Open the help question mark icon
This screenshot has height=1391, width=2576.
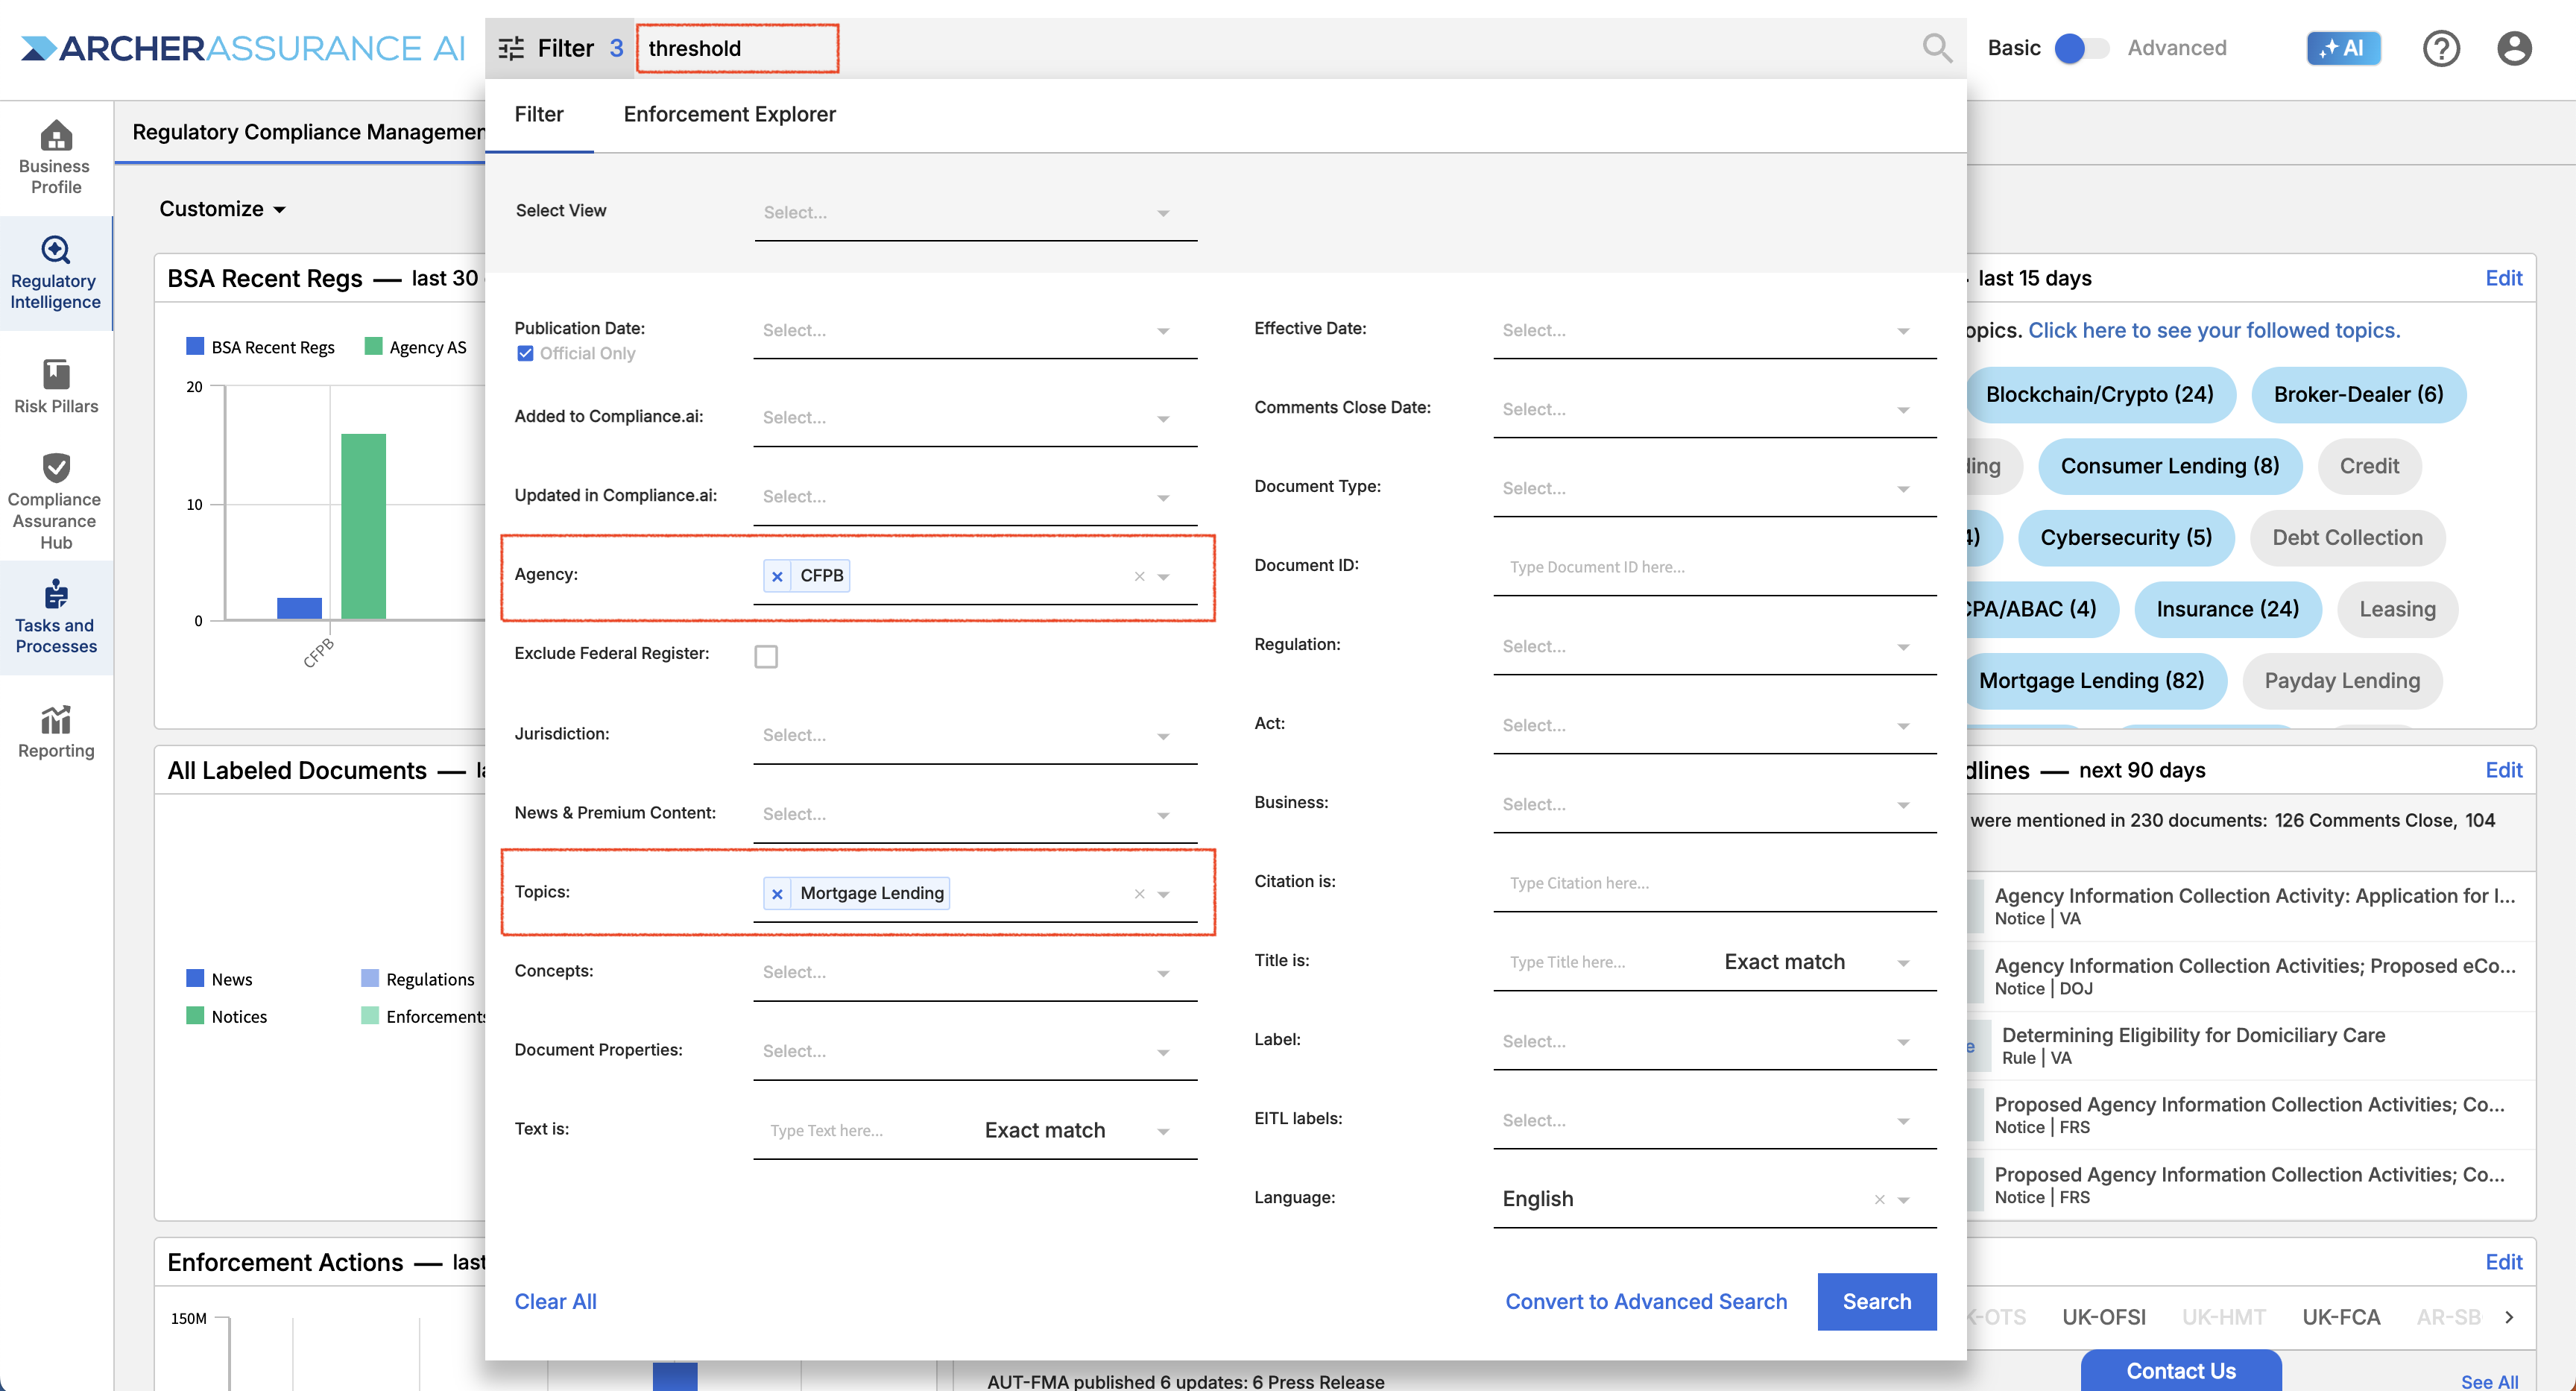pos(2441,48)
